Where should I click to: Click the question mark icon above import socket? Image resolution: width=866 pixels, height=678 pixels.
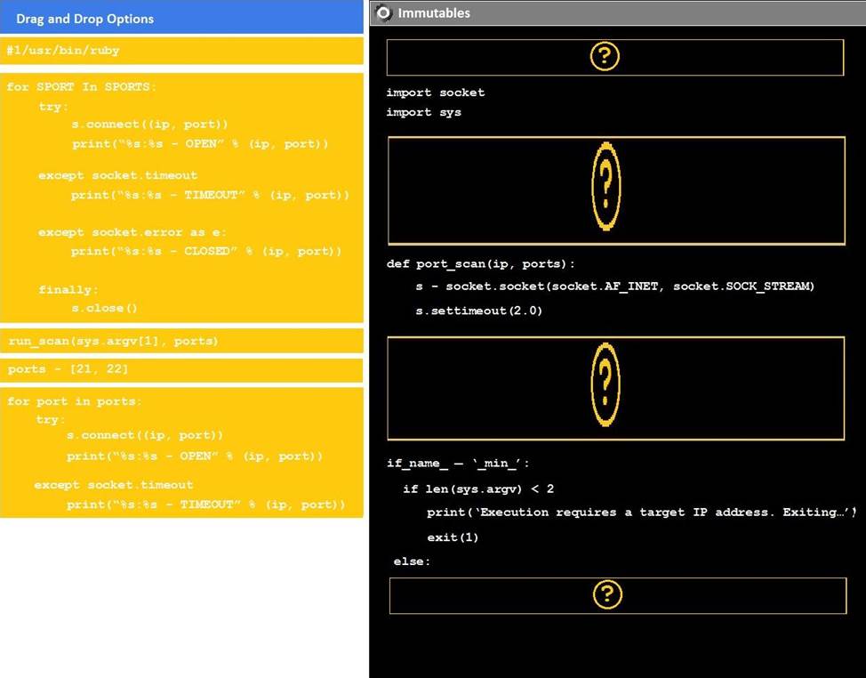[x=605, y=57]
